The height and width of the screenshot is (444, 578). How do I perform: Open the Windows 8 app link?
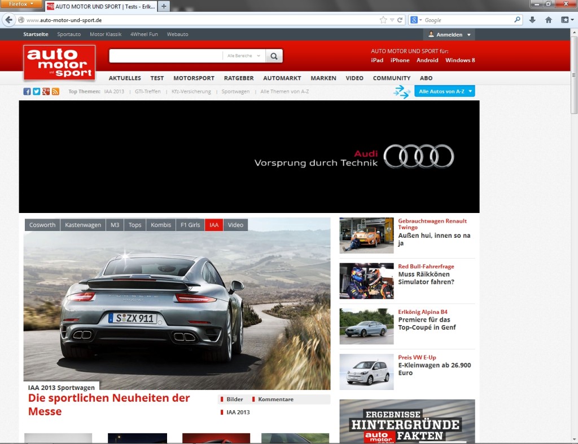(460, 60)
